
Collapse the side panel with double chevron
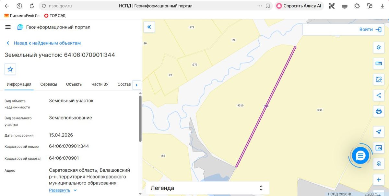point(149,27)
